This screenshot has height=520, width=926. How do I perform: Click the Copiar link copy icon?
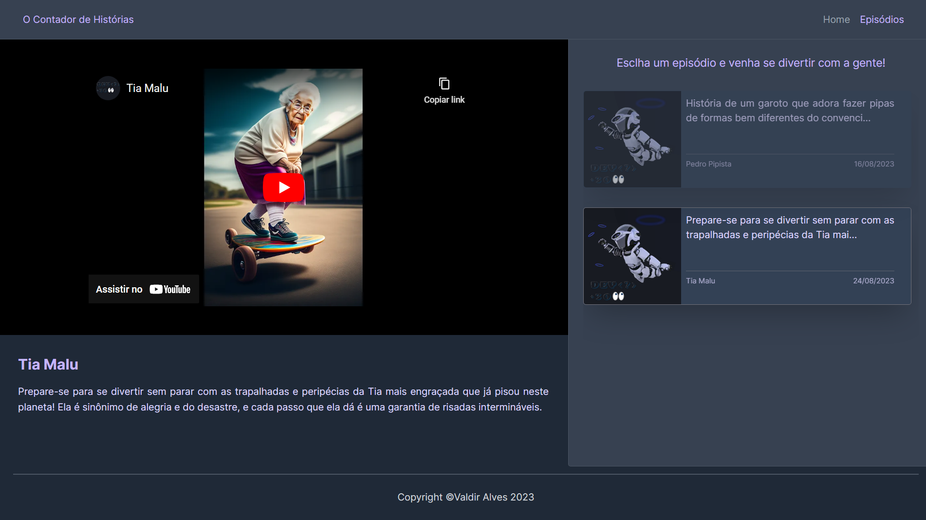tap(444, 84)
